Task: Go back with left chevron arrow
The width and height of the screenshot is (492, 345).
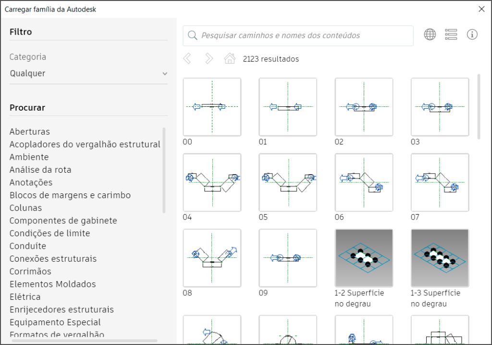Action: [x=187, y=59]
